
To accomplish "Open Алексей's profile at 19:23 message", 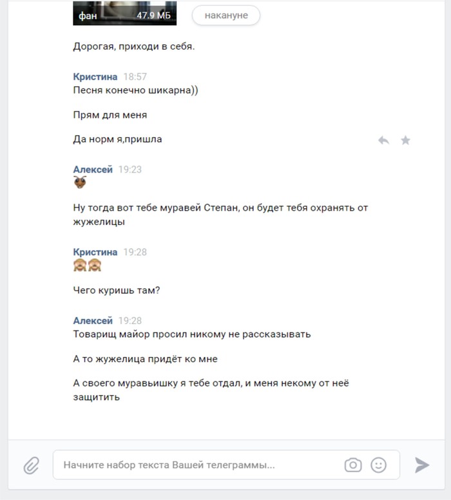I will [x=93, y=169].
